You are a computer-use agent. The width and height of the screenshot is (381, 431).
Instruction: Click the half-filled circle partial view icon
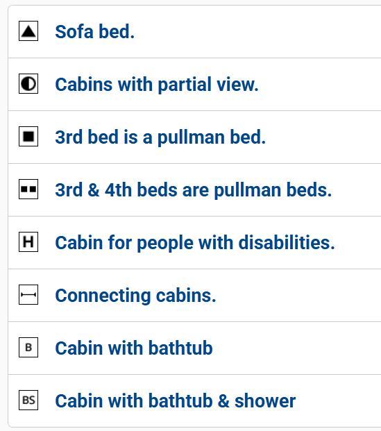(x=28, y=83)
